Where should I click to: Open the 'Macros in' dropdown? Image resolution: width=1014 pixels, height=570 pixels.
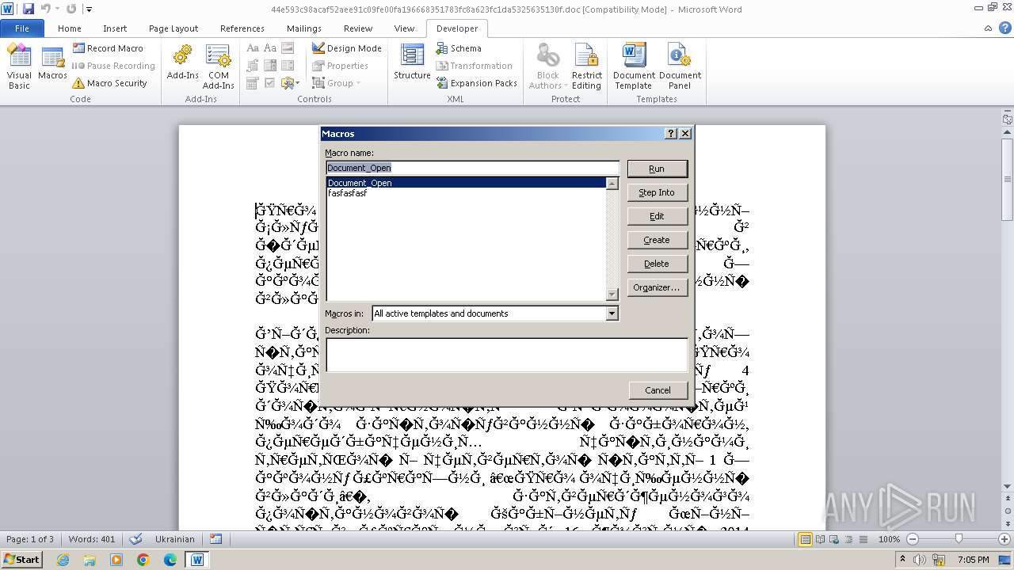coord(612,313)
